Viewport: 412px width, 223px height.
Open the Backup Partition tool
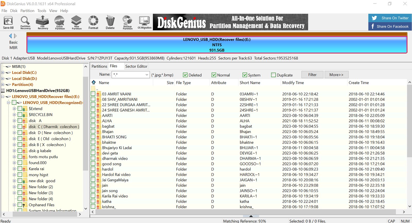(x=127, y=22)
